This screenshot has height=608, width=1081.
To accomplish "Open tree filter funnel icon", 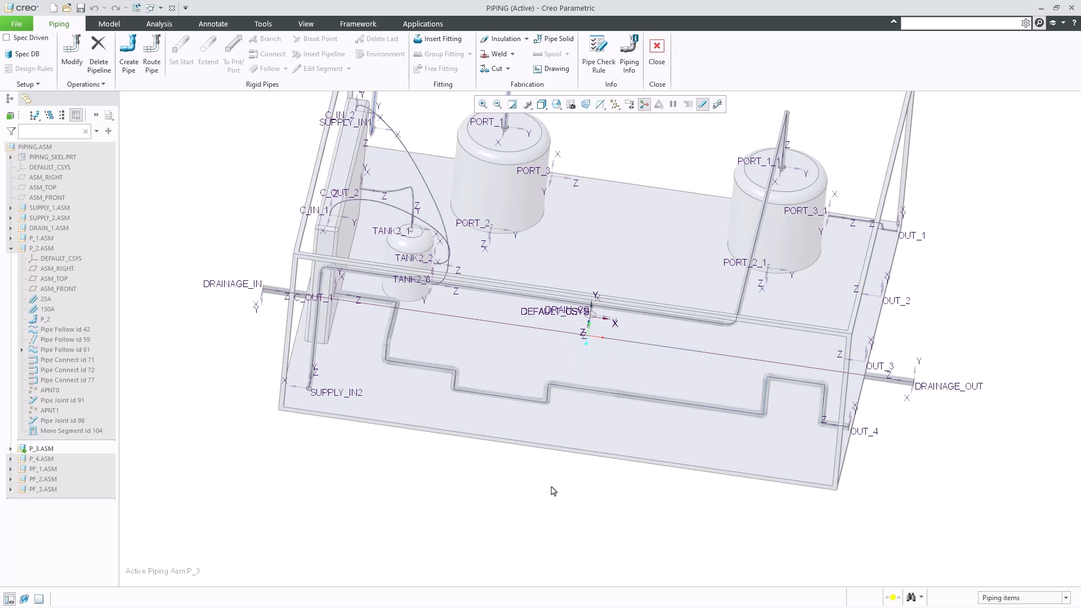I will pos(11,131).
